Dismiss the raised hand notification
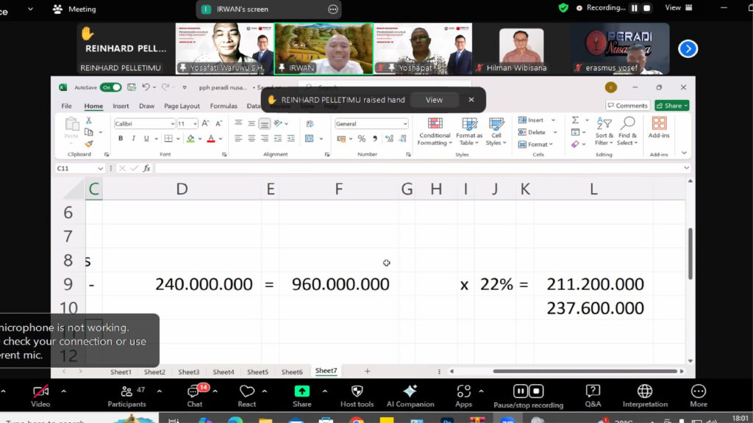753x423 pixels. (471, 100)
